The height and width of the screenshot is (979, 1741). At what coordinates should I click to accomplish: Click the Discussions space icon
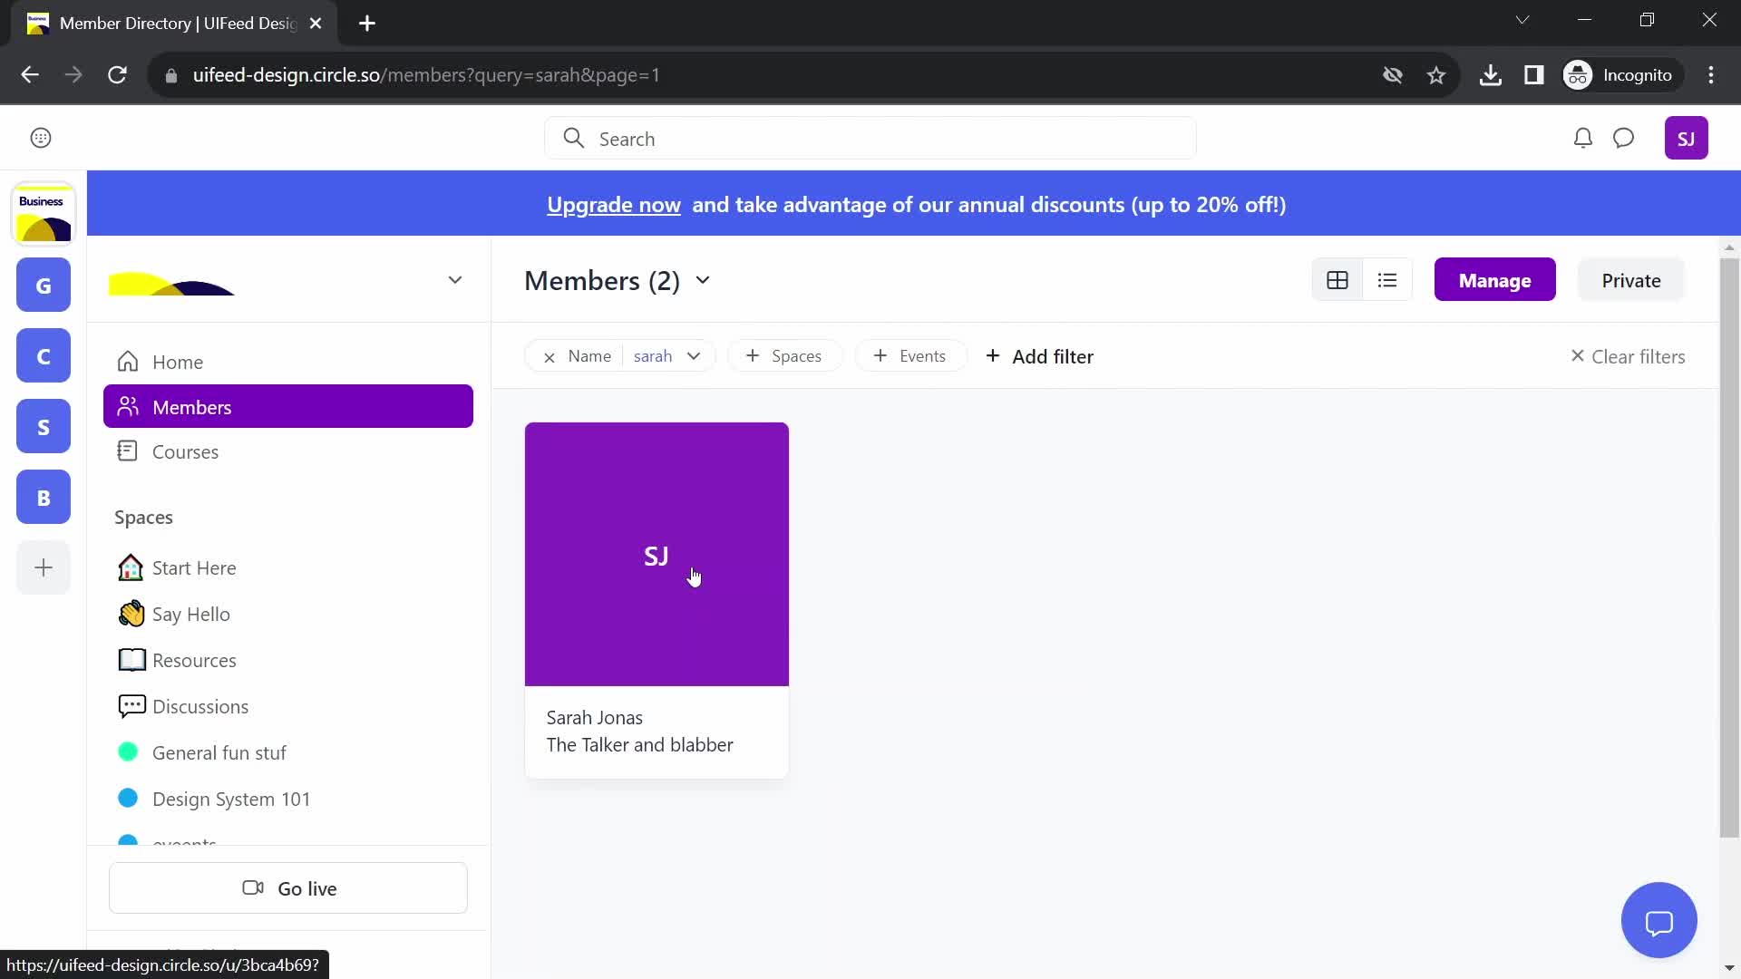(x=131, y=705)
